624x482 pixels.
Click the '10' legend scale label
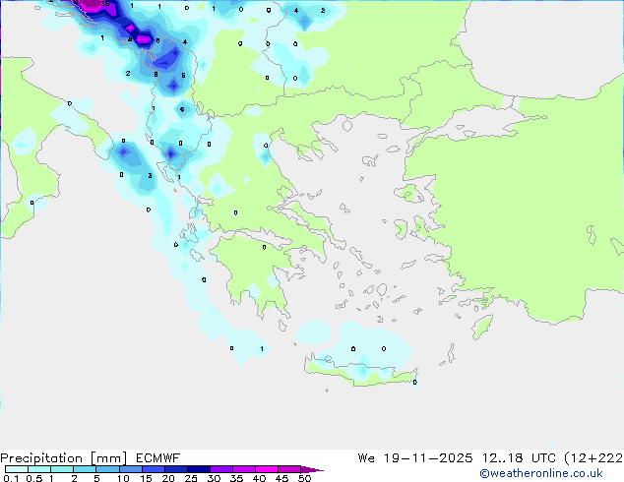123,478
